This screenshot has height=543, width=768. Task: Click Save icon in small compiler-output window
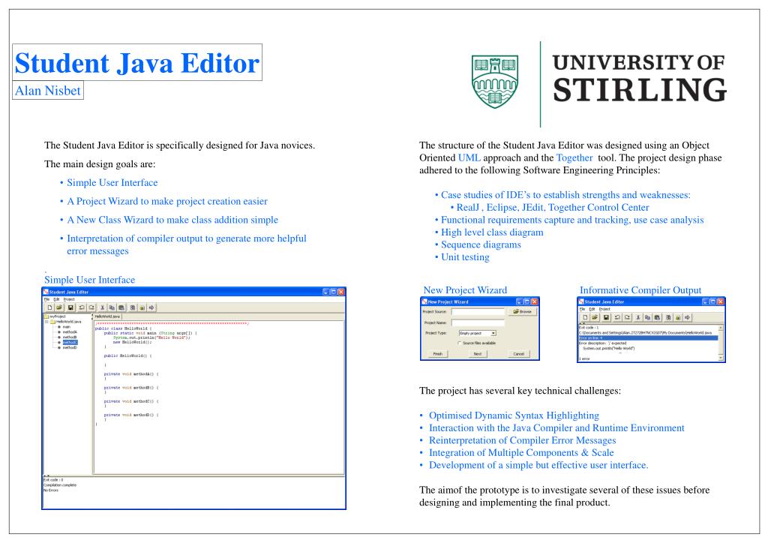point(606,317)
